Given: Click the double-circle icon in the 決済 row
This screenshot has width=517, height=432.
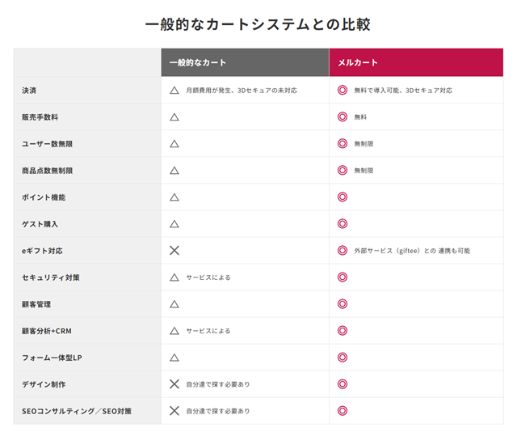Looking at the screenshot, I should click(x=342, y=91).
